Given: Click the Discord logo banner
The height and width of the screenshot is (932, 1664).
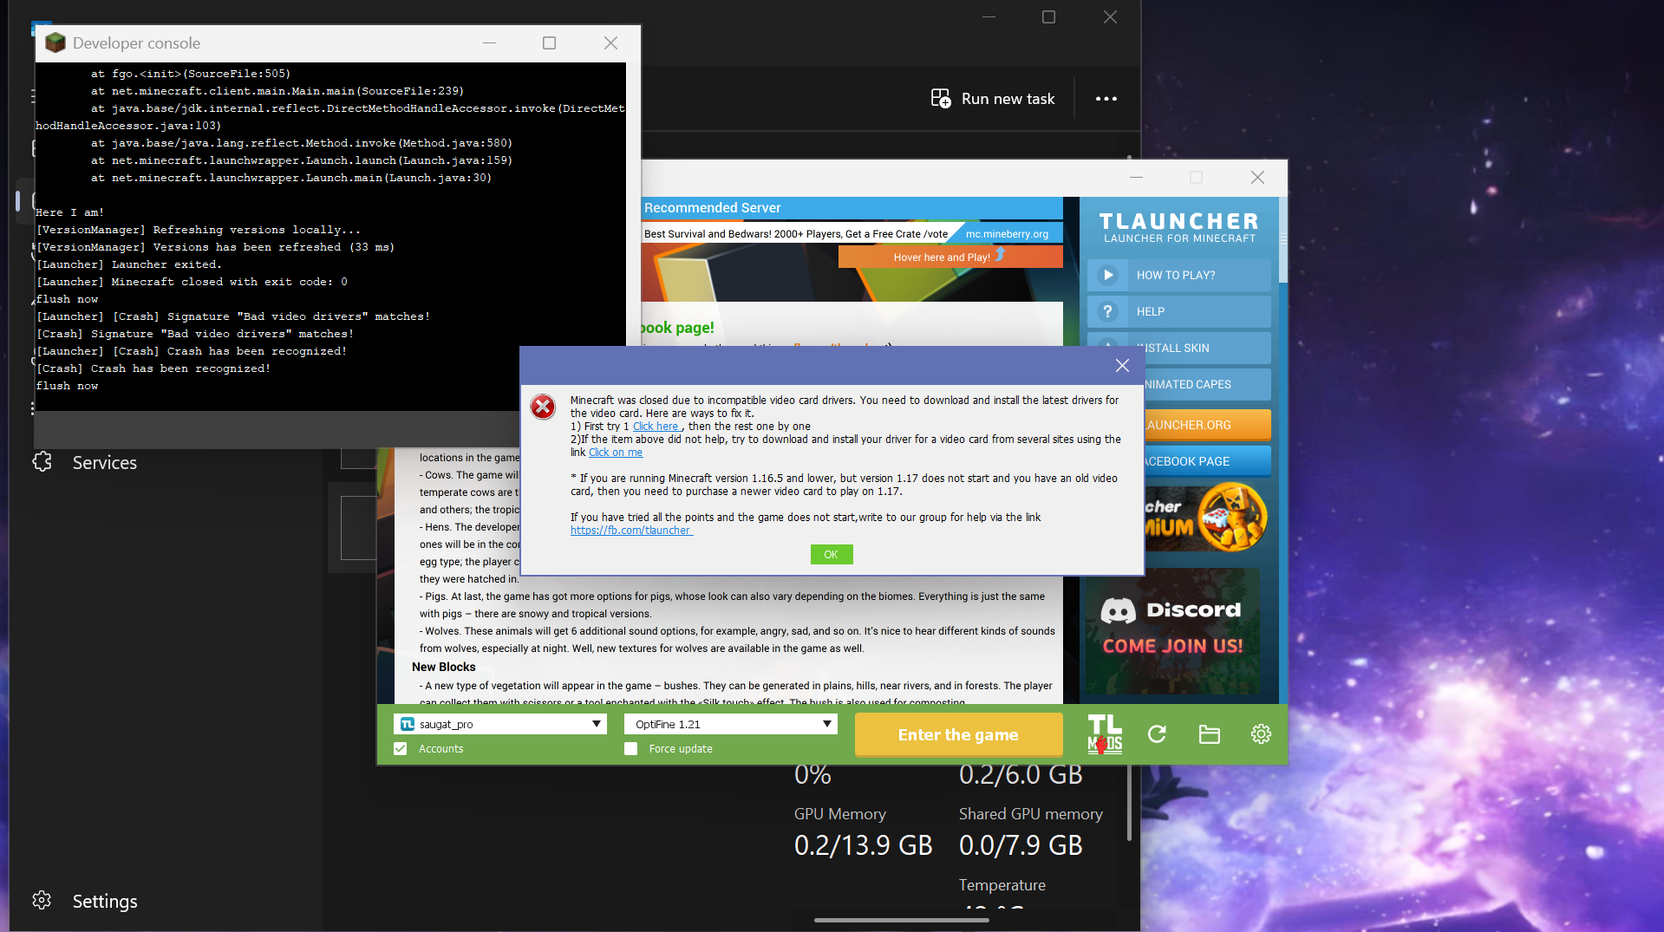Looking at the screenshot, I should point(1172,630).
